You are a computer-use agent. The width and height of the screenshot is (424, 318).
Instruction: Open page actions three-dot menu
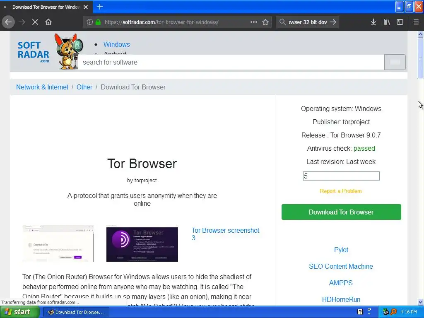(x=254, y=22)
